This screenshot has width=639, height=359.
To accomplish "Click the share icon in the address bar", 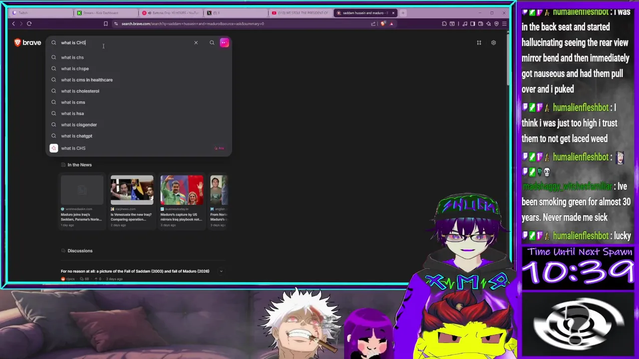I will tap(373, 23).
